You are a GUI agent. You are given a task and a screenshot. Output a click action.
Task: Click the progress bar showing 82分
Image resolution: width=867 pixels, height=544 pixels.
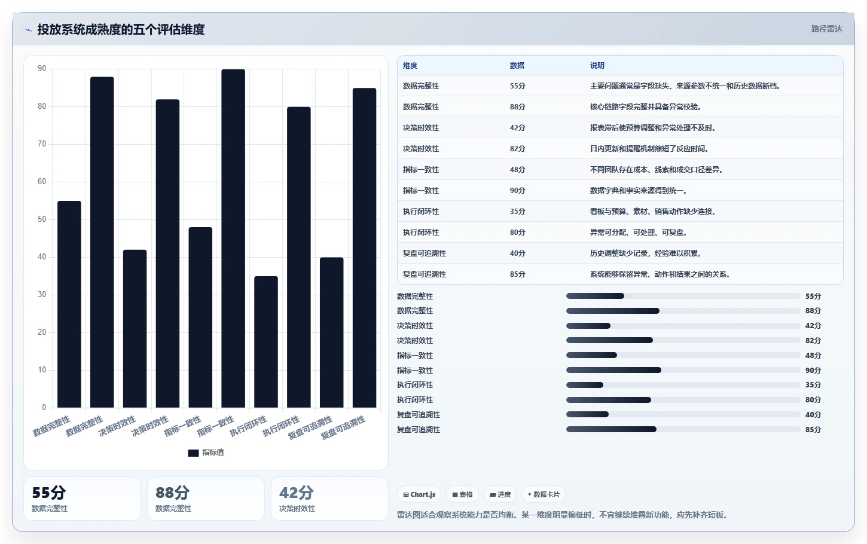[x=683, y=340]
